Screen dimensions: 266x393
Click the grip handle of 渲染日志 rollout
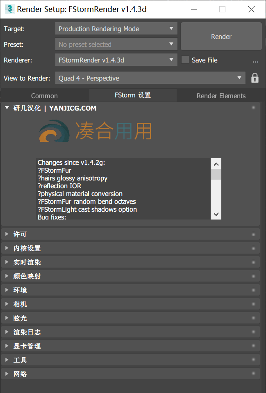click(x=254, y=332)
